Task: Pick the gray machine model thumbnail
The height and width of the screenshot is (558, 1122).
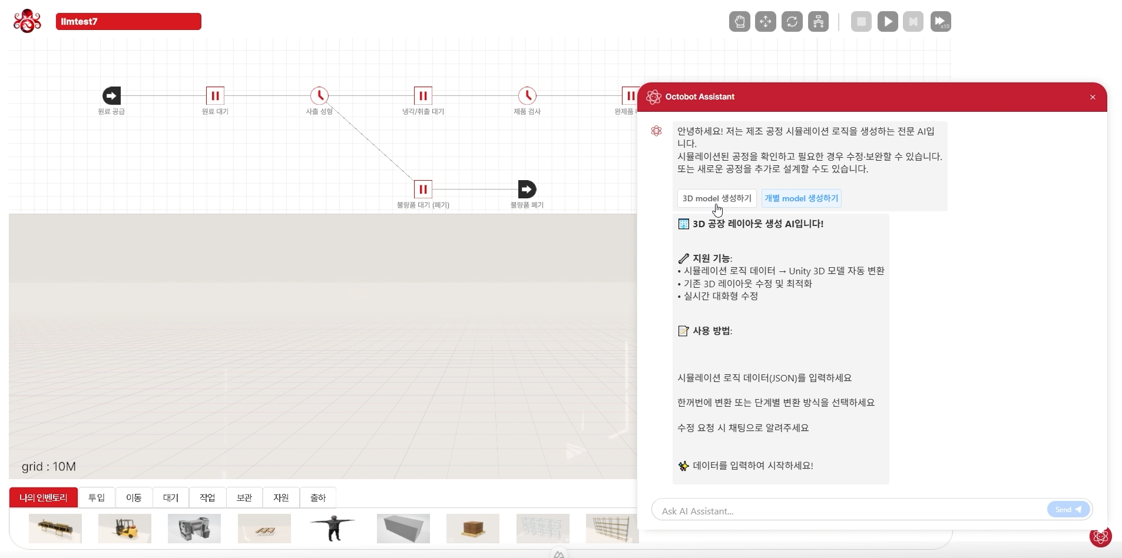Action: click(x=194, y=529)
